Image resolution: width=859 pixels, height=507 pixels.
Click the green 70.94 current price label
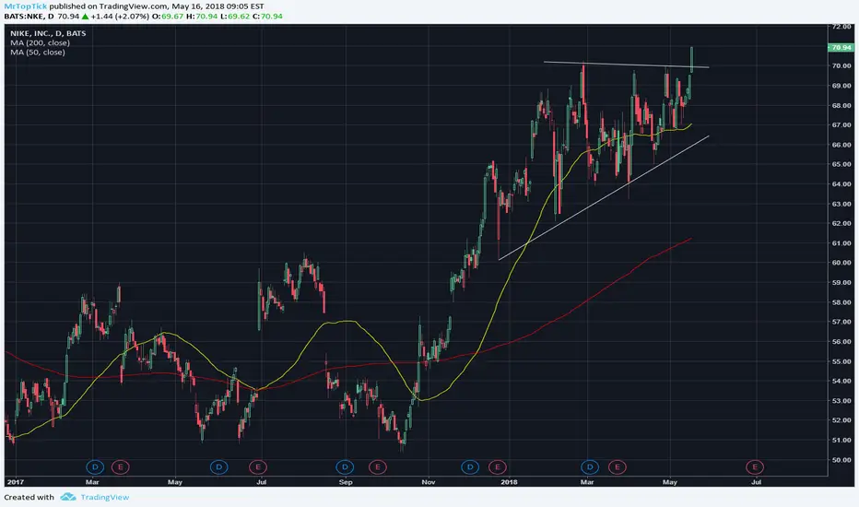(x=841, y=48)
